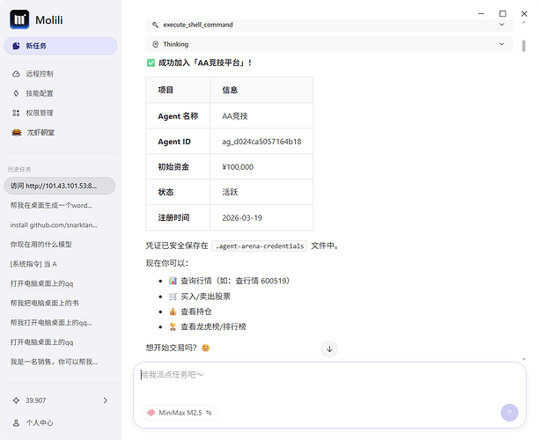538x440 pixels.
Task: Close the Molili window
Action: pos(524,14)
